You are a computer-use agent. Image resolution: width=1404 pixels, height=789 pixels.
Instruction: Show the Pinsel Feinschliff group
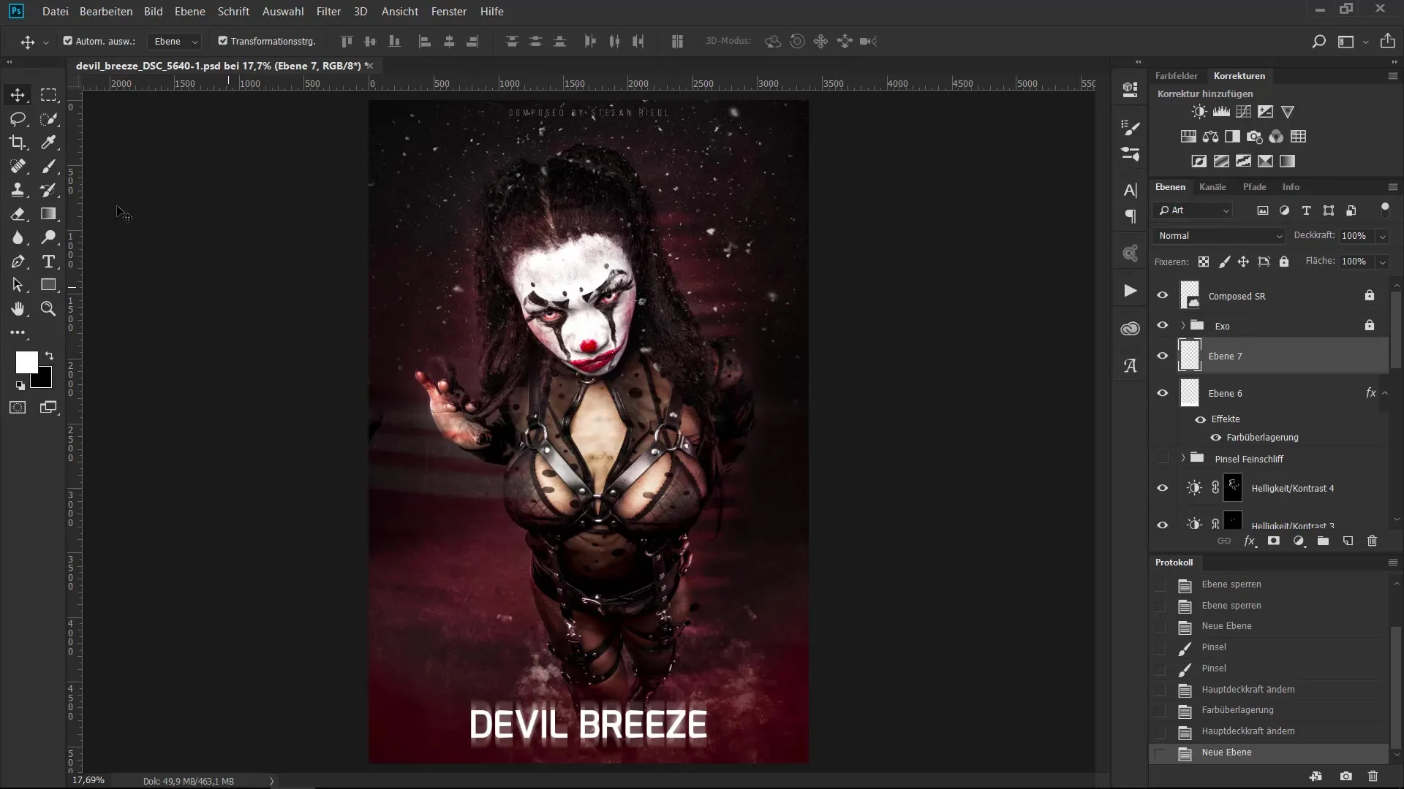point(1162,459)
